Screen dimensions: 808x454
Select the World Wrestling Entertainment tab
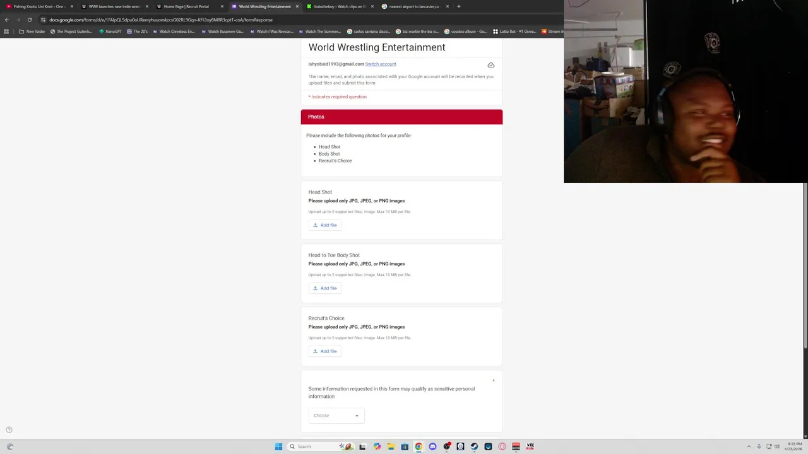(x=264, y=6)
